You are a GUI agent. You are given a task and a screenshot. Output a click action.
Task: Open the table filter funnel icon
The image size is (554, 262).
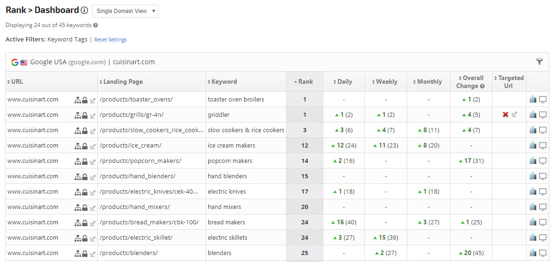pos(539,62)
